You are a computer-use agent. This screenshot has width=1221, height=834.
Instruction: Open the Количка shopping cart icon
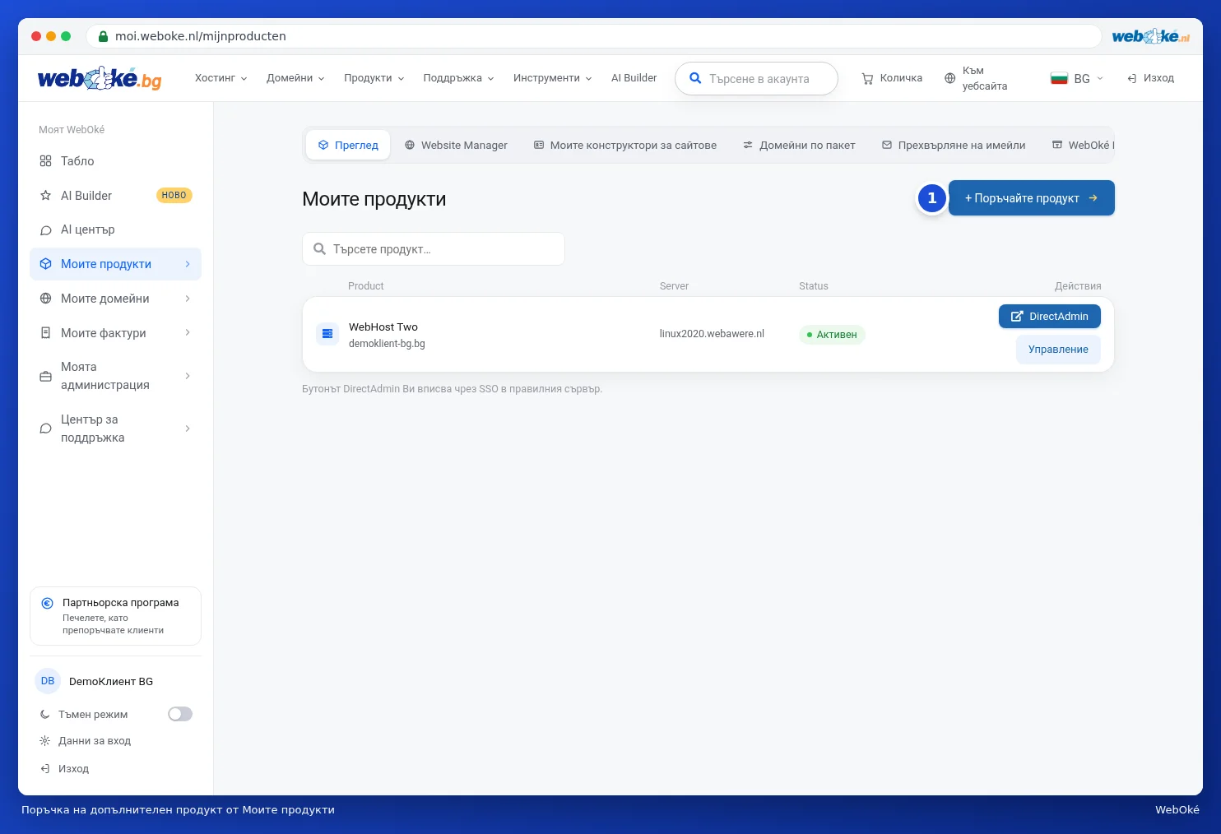[867, 79]
